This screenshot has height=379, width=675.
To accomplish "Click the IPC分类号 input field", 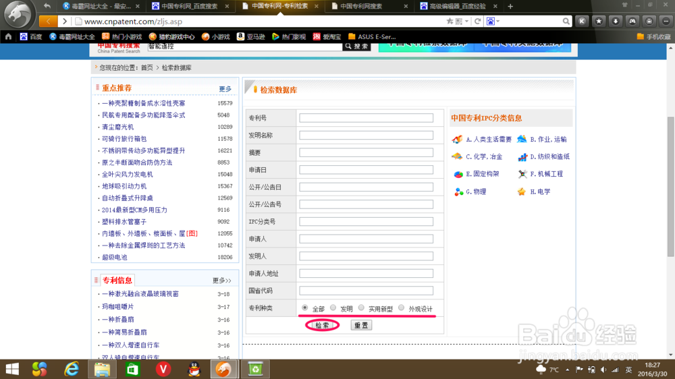I will 366,222.
